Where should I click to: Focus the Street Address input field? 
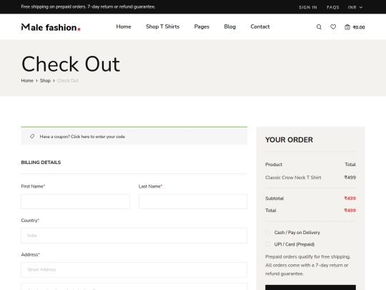[134, 270]
